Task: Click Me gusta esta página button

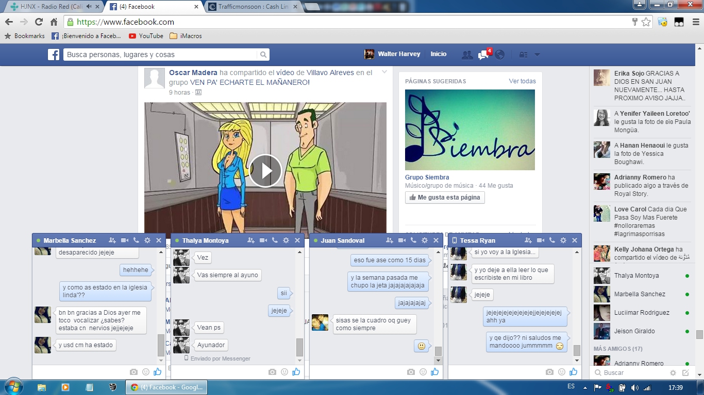Action: pos(445,197)
